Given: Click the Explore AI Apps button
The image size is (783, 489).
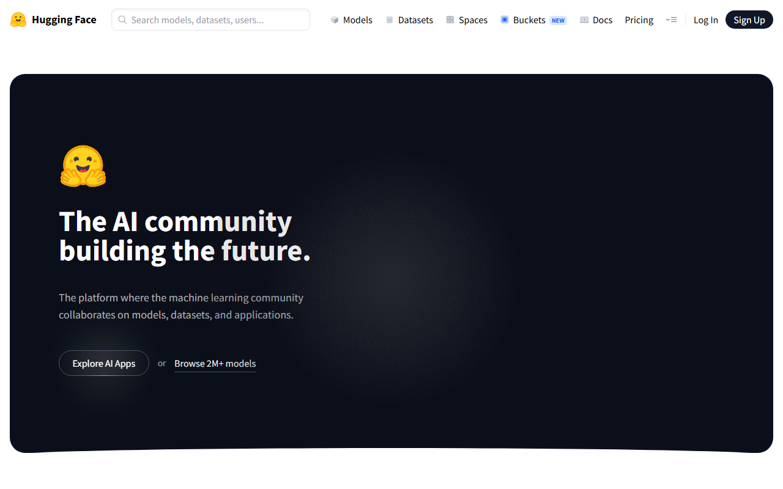Looking at the screenshot, I should coord(104,363).
